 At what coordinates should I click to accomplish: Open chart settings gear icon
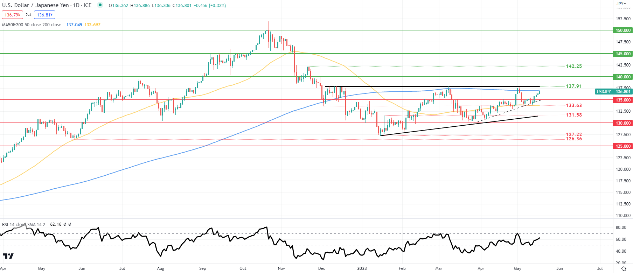[x=623, y=269]
